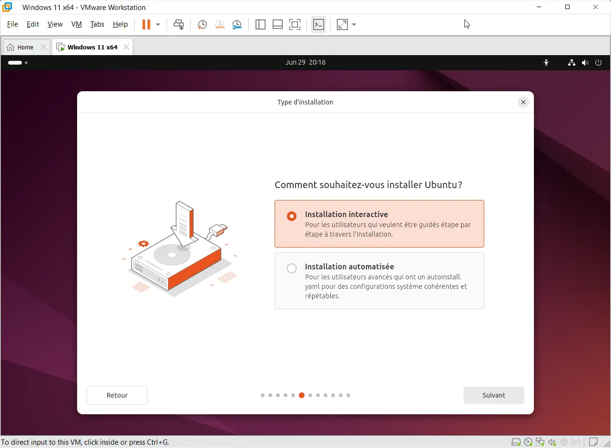This screenshot has height=448, width=611.
Task: Select Installation automatisée radio option
Action: pyautogui.click(x=292, y=268)
